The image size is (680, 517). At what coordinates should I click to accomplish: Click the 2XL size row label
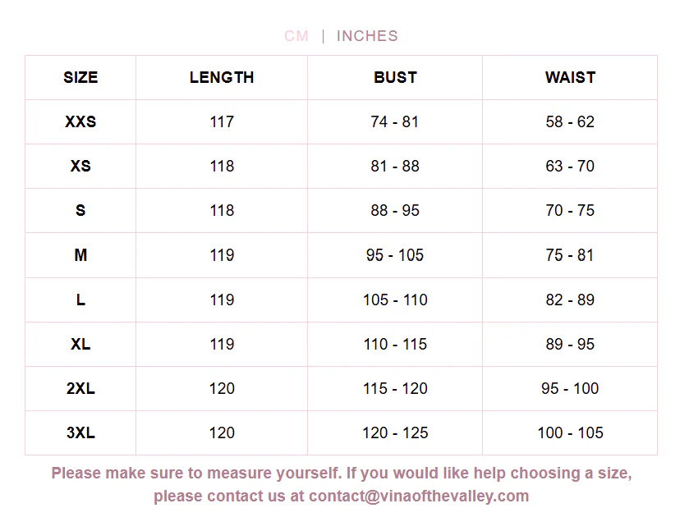[x=80, y=389]
